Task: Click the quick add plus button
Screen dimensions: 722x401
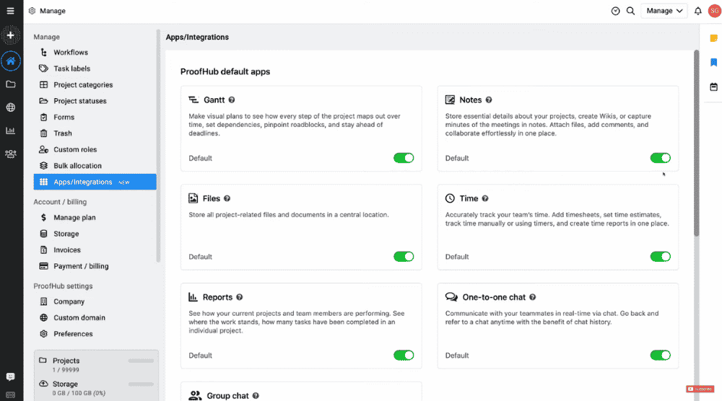Action: click(x=11, y=35)
